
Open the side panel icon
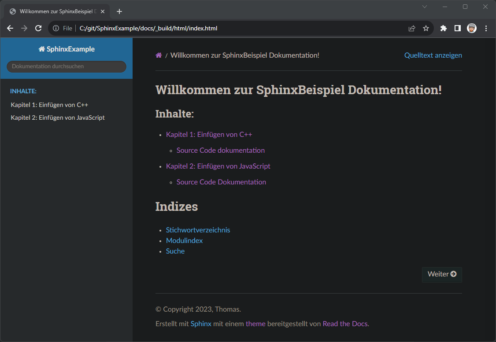tap(457, 28)
